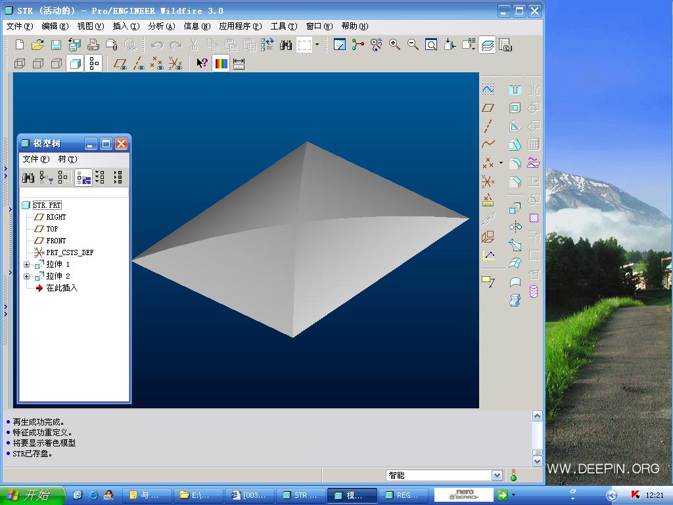
Task: Select the Mirror tool icon
Action: pyautogui.click(x=515, y=227)
